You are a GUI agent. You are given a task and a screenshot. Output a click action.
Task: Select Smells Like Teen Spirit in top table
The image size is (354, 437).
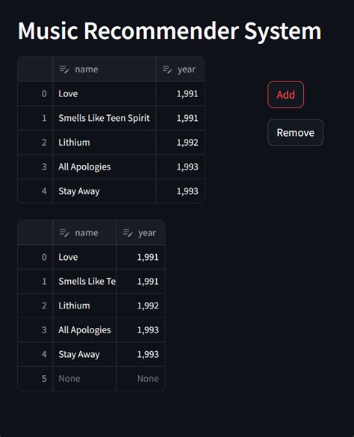click(105, 118)
